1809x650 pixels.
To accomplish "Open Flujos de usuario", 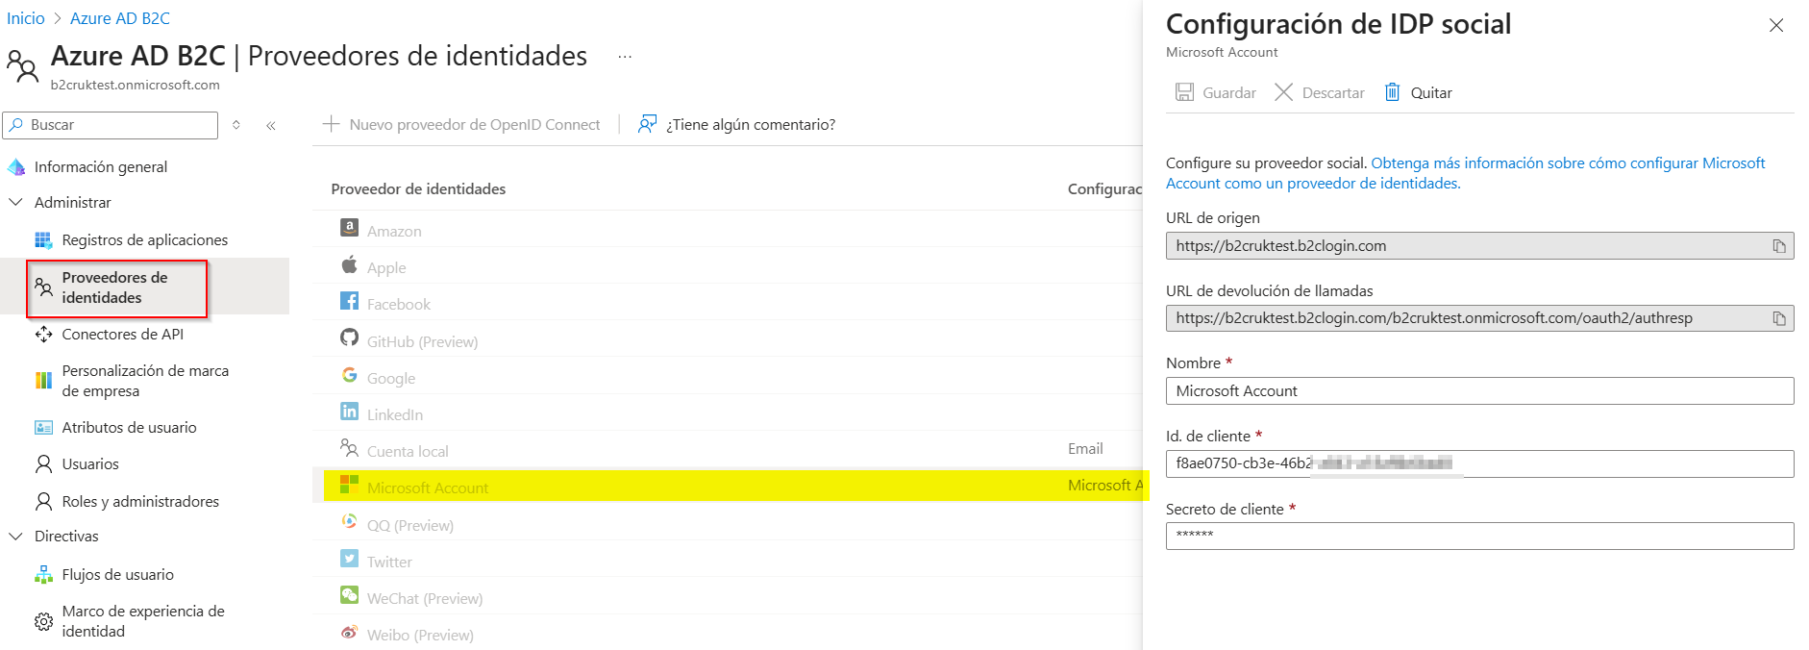I will tap(118, 575).
